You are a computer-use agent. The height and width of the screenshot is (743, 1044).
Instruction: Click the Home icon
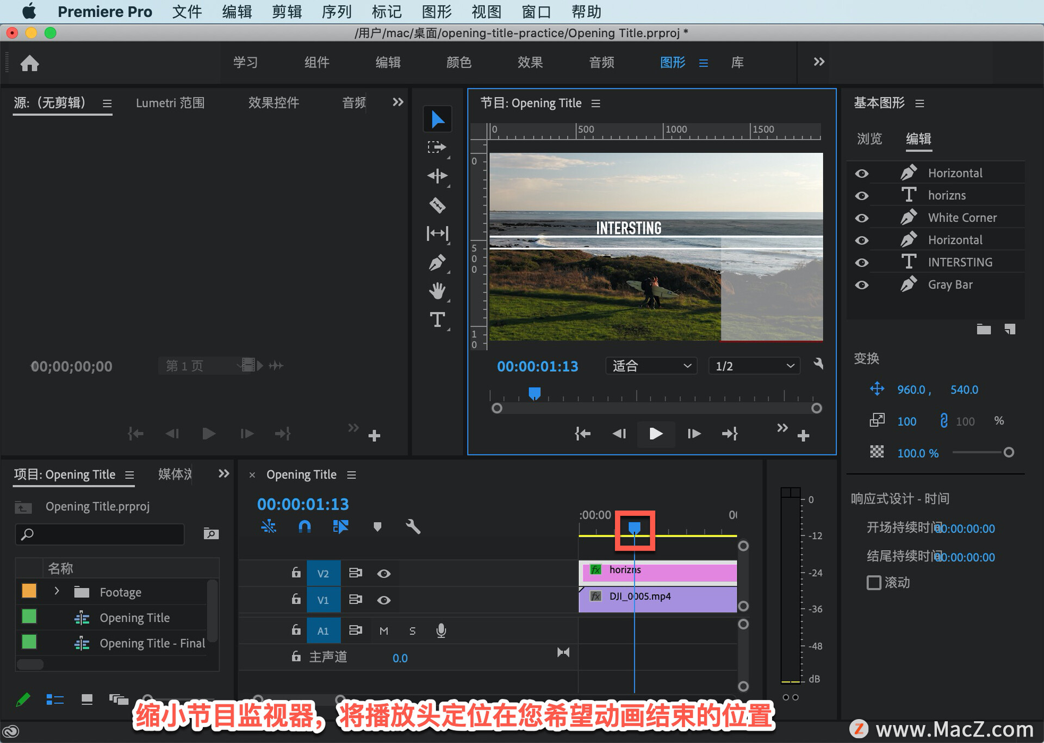[x=30, y=63]
